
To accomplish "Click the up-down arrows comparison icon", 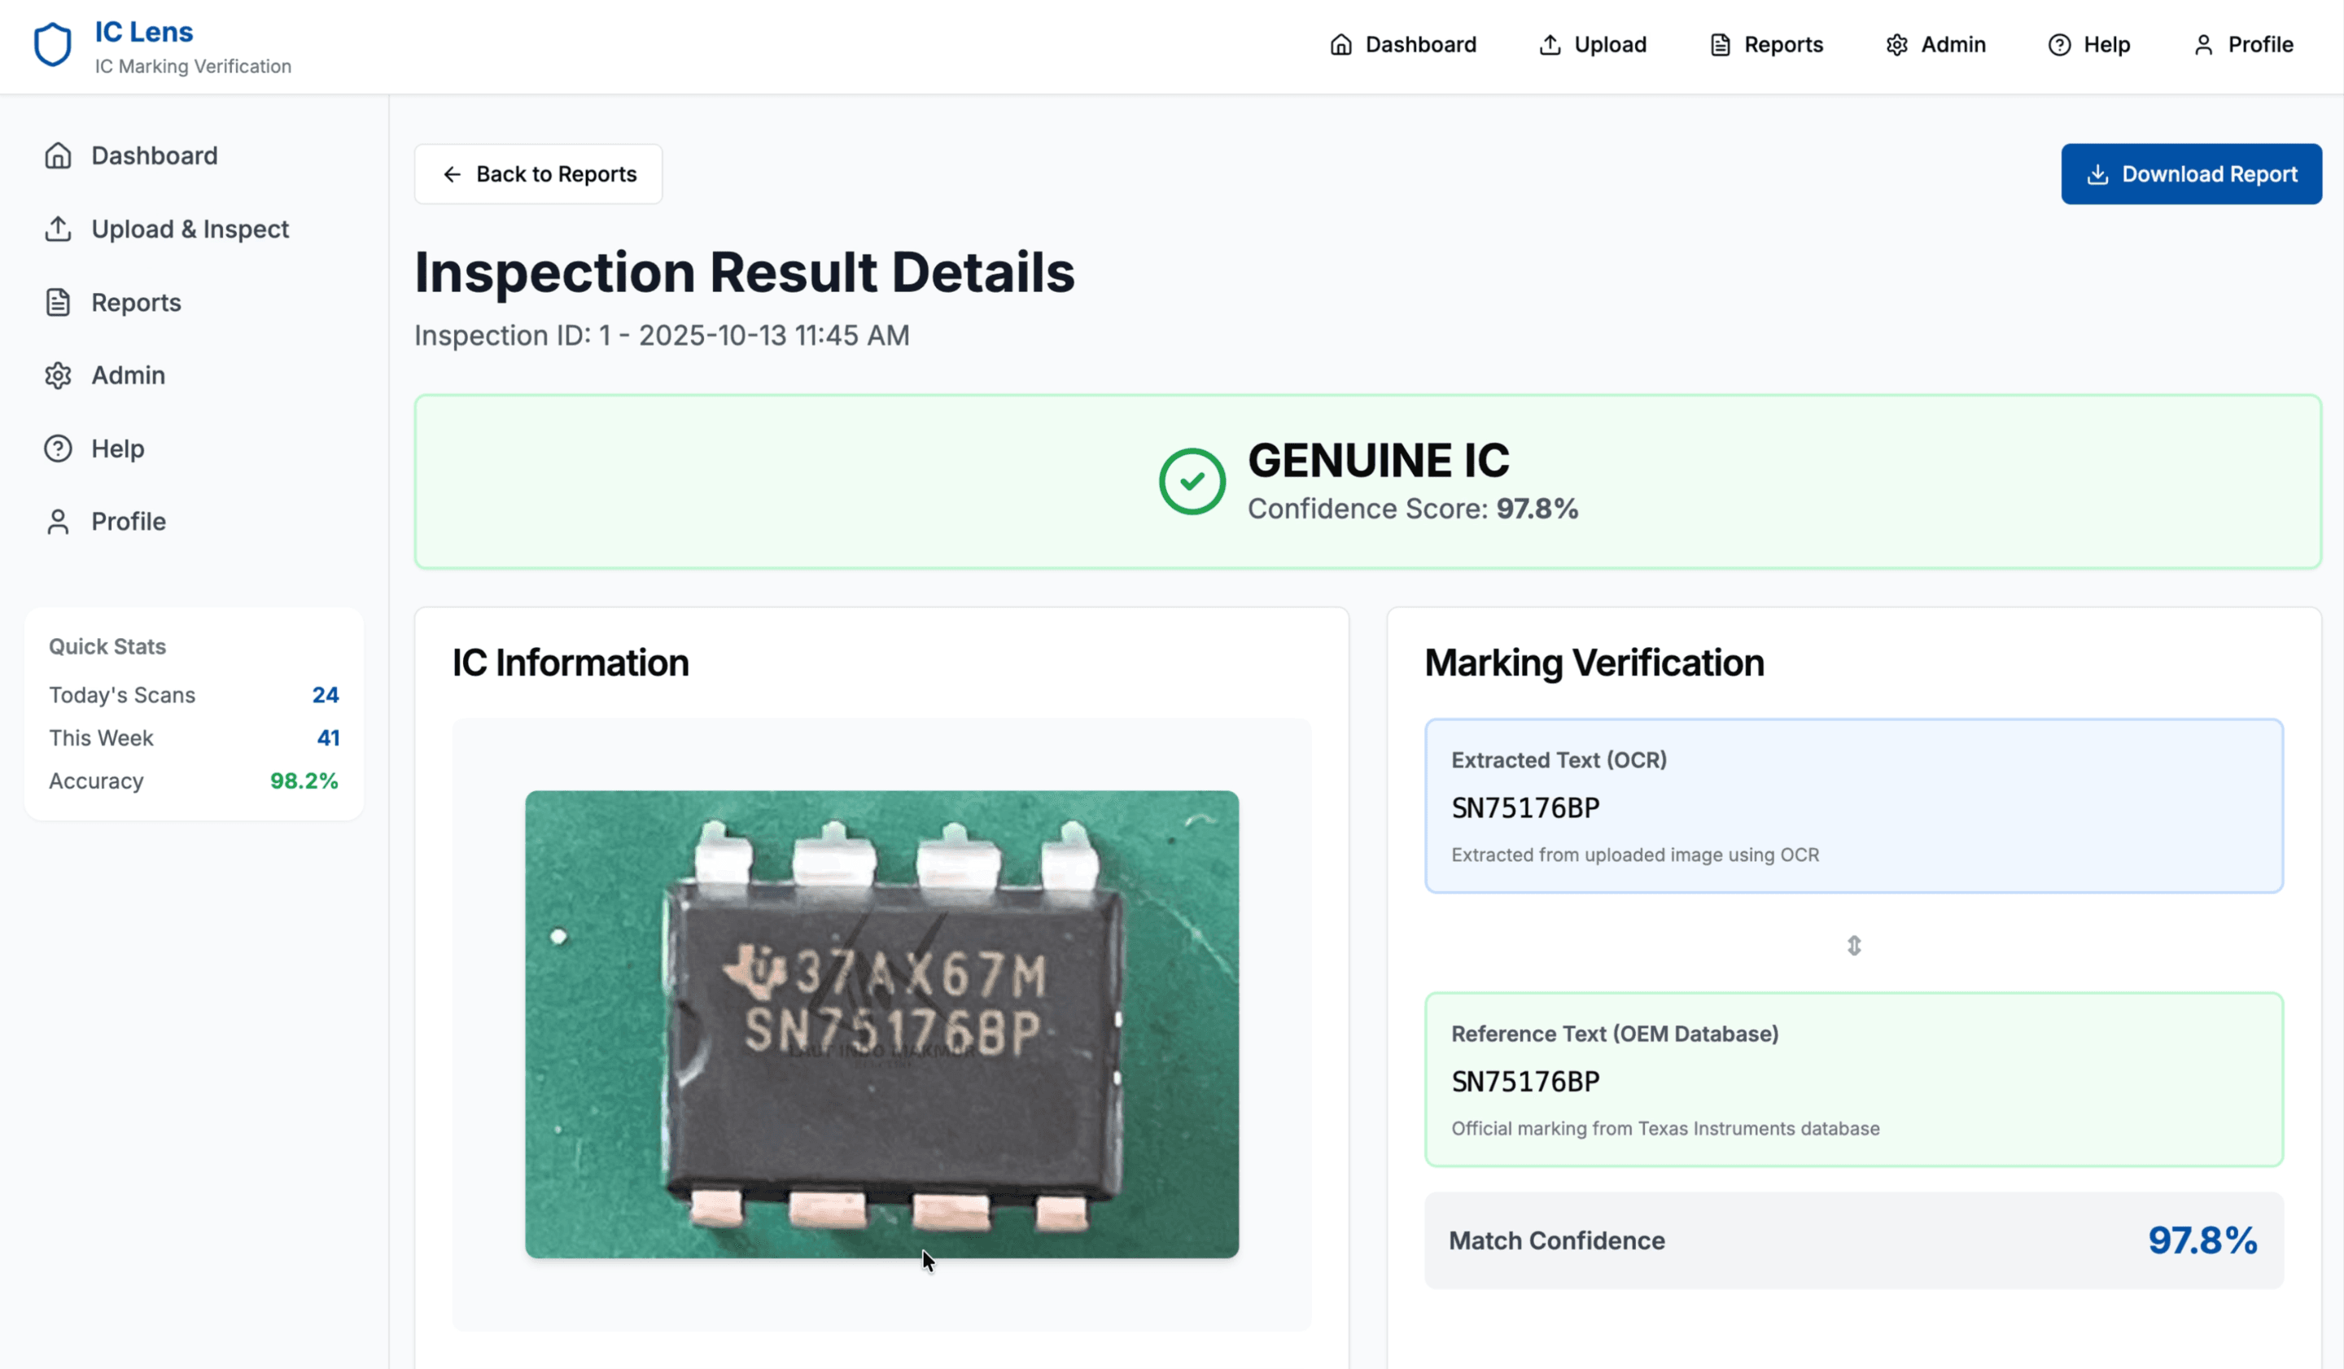I will point(1853,946).
